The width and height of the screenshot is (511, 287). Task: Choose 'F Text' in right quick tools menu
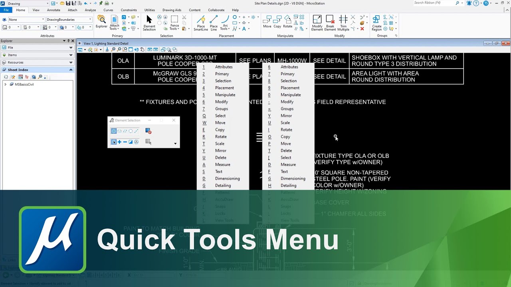(288, 171)
